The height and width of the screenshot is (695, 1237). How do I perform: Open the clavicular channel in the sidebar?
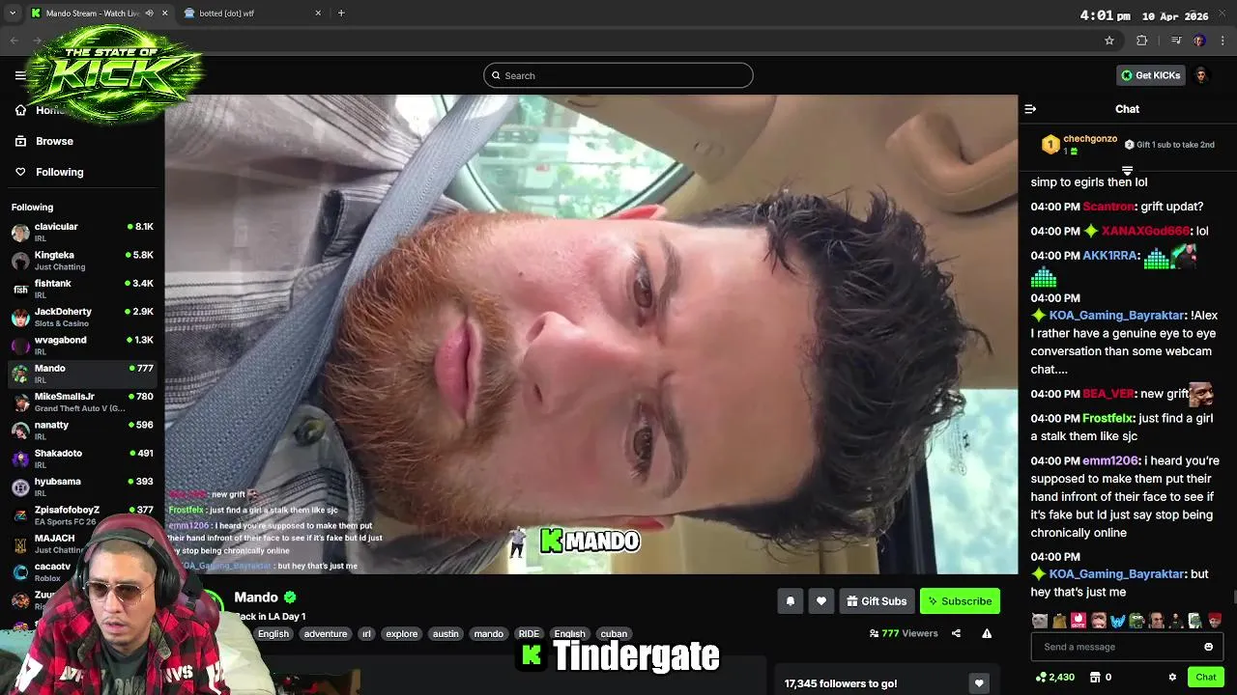pyautogui.click(x=82, y=233)
